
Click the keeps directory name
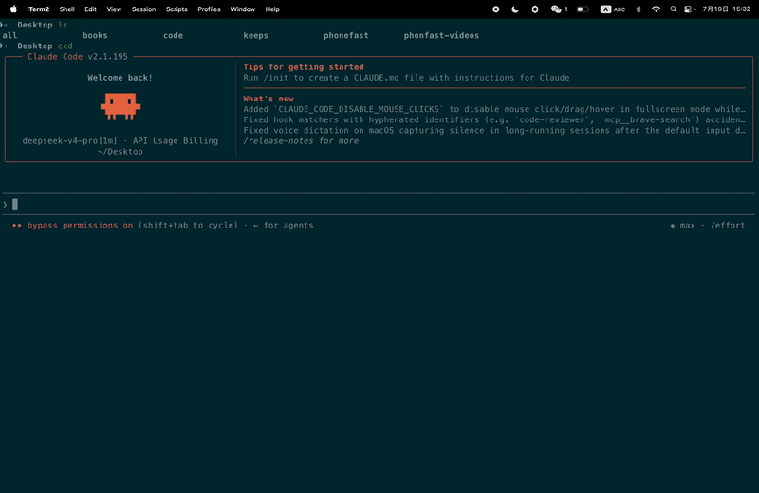pos(255,35)
